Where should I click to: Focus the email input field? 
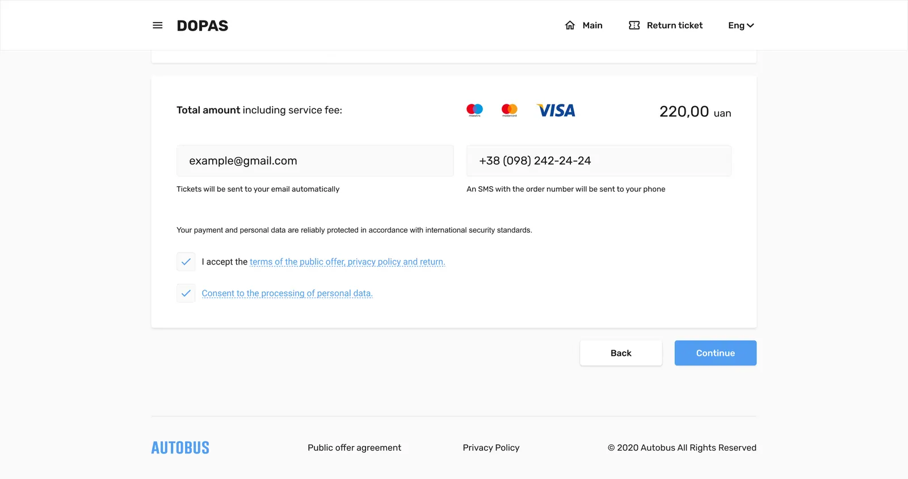[x=315, y=161]
